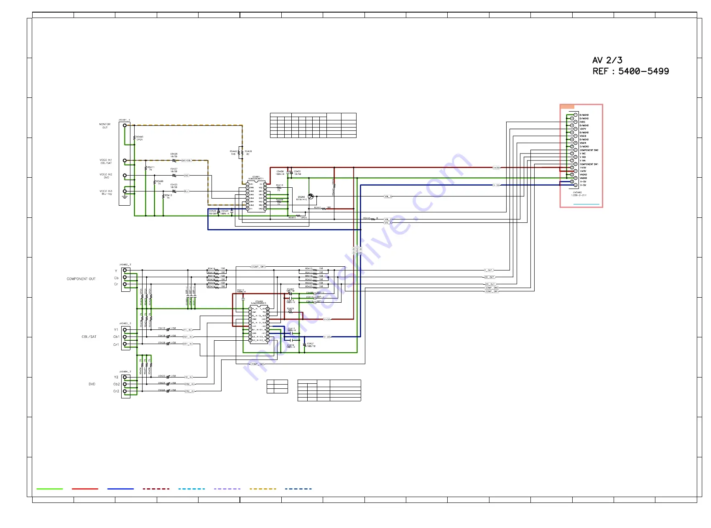
Task: Click the 'C5431' capacitor label
Action: tap(297, 171)
